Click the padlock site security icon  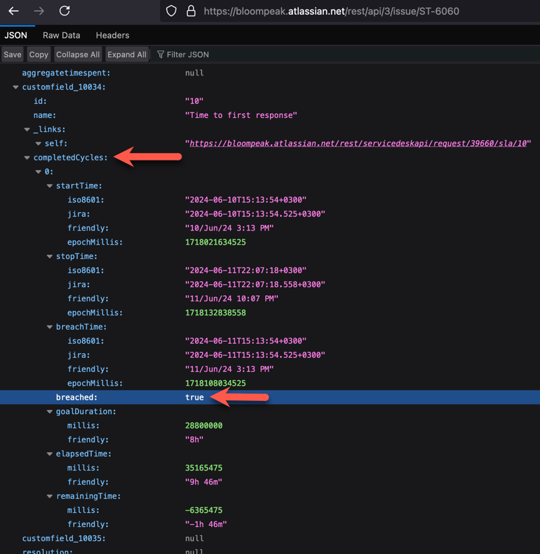(x=190, y=11)
